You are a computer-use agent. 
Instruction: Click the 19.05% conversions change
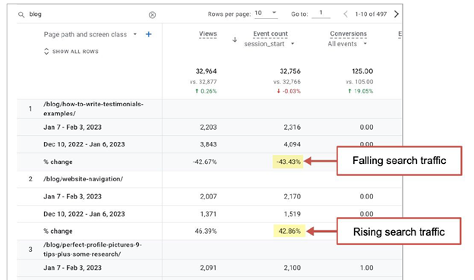[x=360, y=91]
